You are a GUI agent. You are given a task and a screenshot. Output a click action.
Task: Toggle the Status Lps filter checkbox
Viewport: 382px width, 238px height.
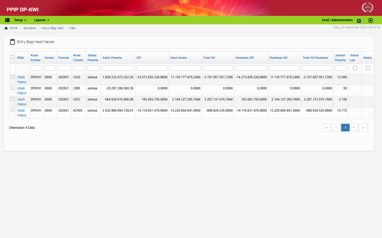355,68
